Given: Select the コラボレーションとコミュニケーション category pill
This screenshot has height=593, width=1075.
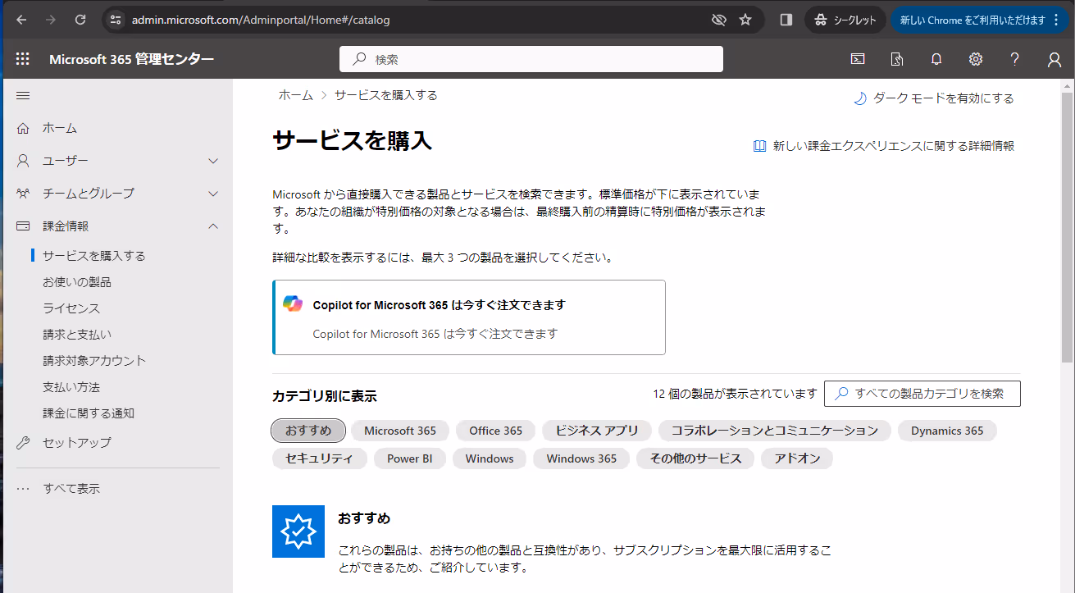Looking at the screenshot, I should pyautogui.click(x=775, y=431).
